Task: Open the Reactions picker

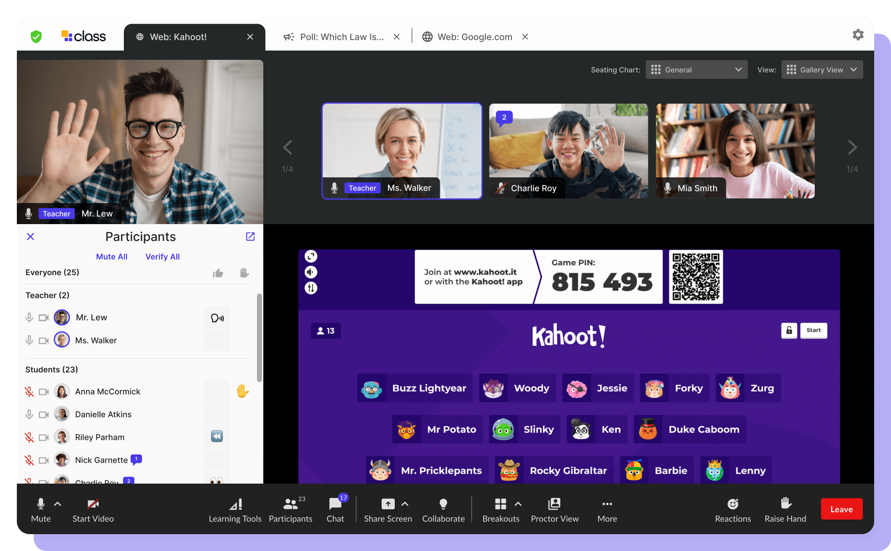Action: point(733,510)
